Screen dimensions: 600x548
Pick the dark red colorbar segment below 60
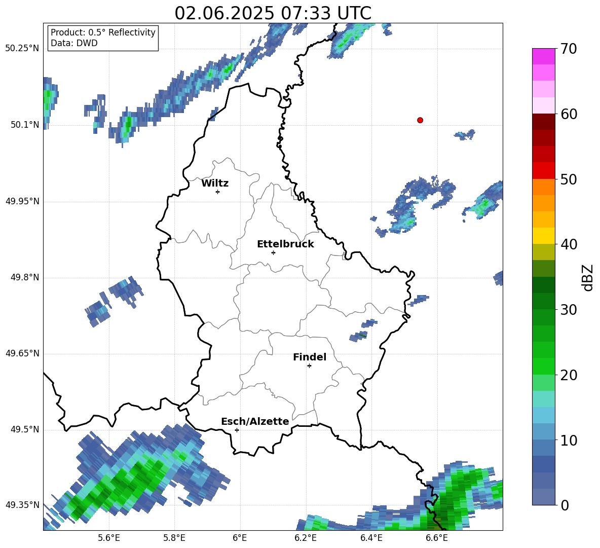tap(543, 122)
